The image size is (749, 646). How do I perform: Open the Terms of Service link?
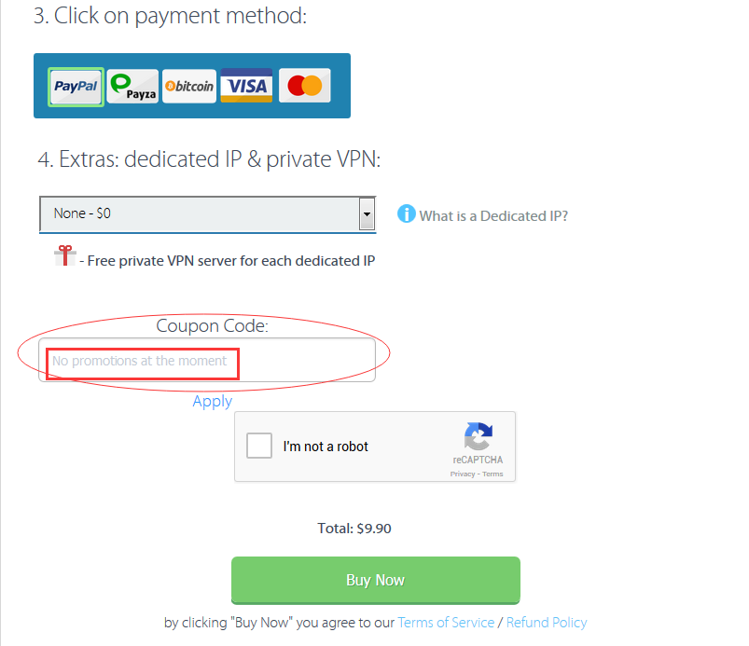coord(446,623)
